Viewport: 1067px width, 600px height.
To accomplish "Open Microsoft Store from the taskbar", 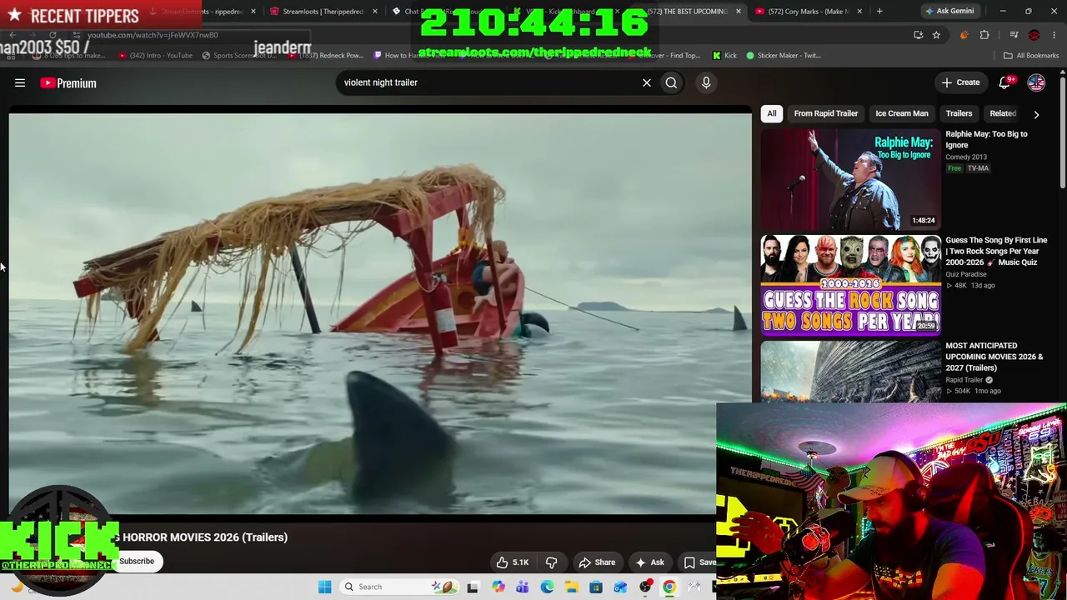I will click(596, 587).
